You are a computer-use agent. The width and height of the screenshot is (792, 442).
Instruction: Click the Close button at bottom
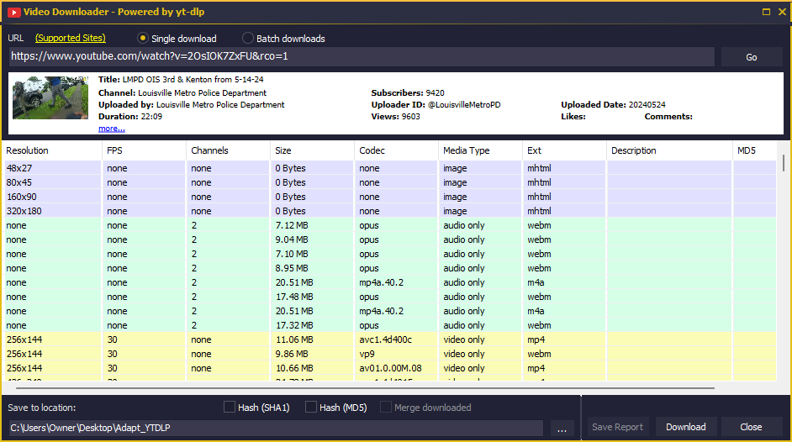(x=751, y=427)
